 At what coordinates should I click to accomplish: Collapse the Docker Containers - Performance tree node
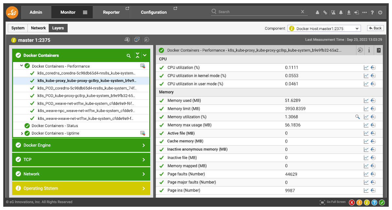click(22, 66)
